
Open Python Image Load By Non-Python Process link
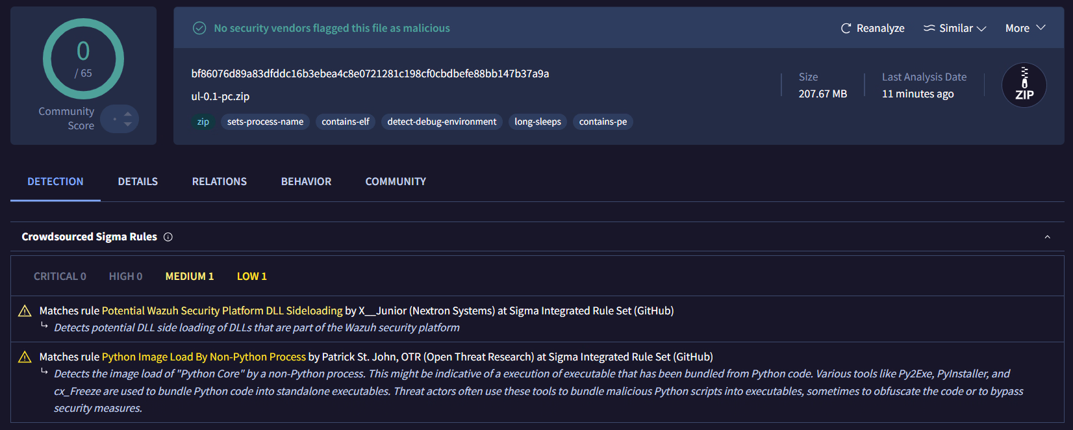(x=203, y=357)
